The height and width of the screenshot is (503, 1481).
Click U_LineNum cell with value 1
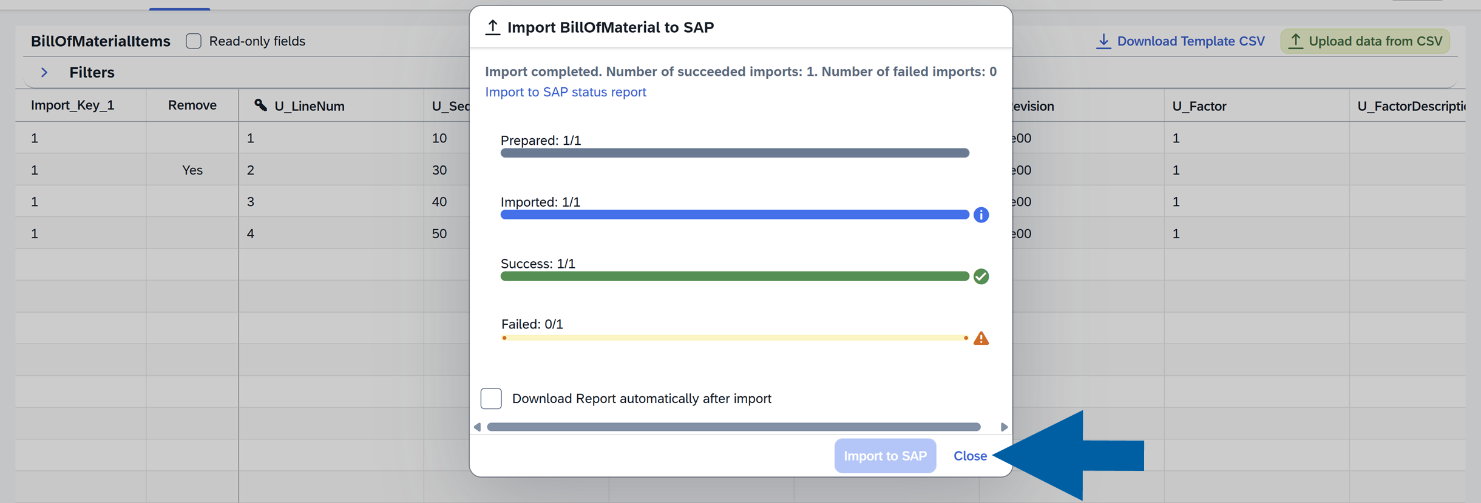pos(331,138)
